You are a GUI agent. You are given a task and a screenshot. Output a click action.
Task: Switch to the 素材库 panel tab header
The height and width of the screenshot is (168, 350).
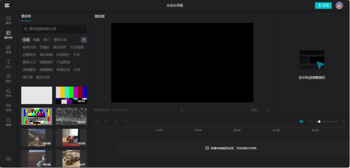click(x=26, y=16)
